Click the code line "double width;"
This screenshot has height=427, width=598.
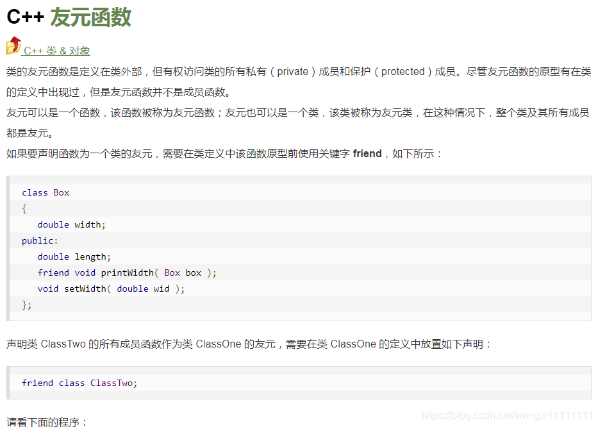[71, 225]
